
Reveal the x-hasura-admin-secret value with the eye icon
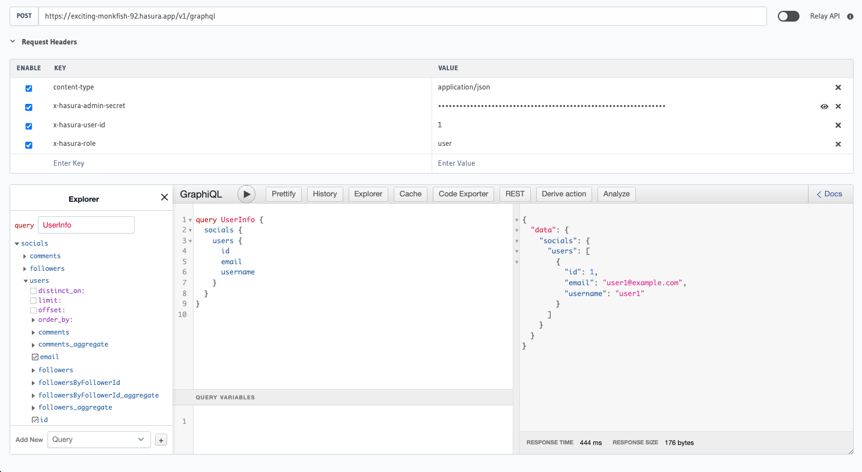coord(824,106)
